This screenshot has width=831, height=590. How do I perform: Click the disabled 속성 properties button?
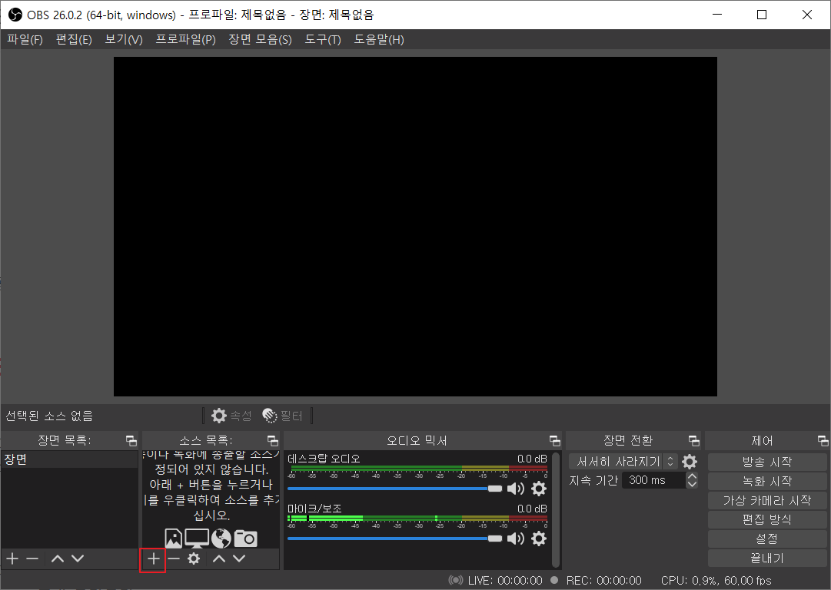coord(231,416)
